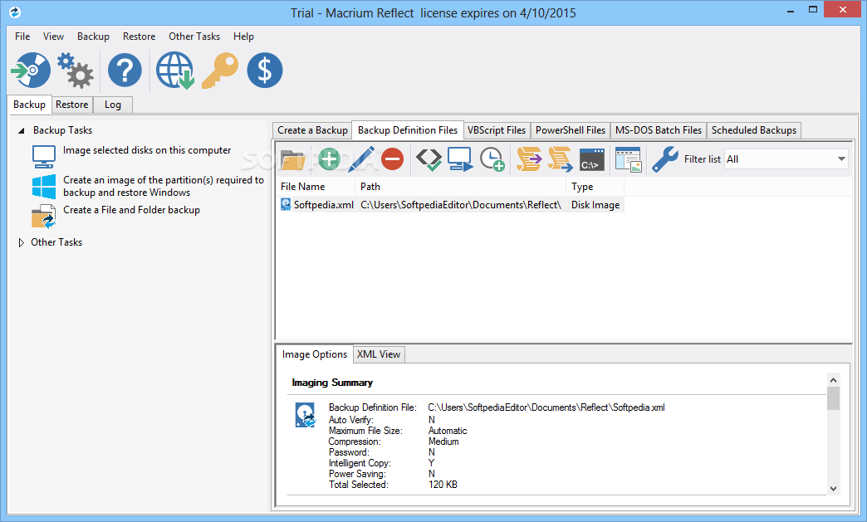Switch to Create a Backup tab
This screenshot has height=522, width=867.
(x=312, y=130)
